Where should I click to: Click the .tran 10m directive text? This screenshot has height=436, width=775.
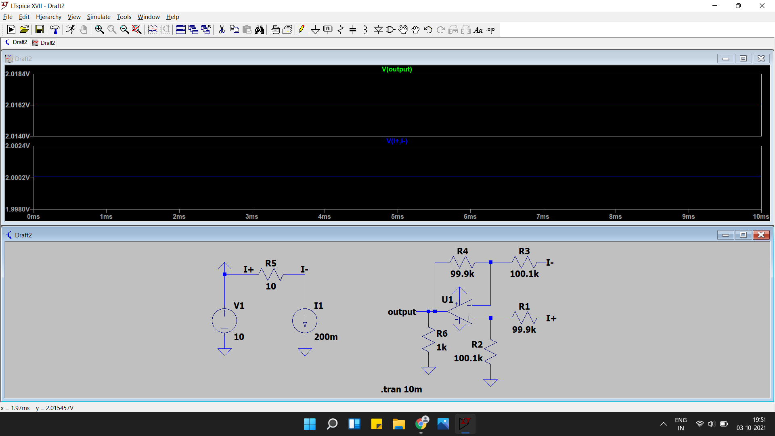(x=401, y=389)
